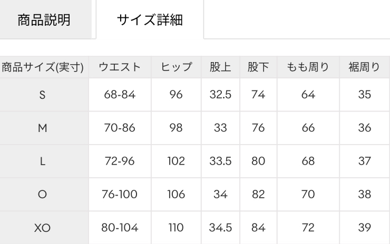Viewport: 390px width, 244px height.
Task: Click the hip value 106
Action: tap(176, 195)
